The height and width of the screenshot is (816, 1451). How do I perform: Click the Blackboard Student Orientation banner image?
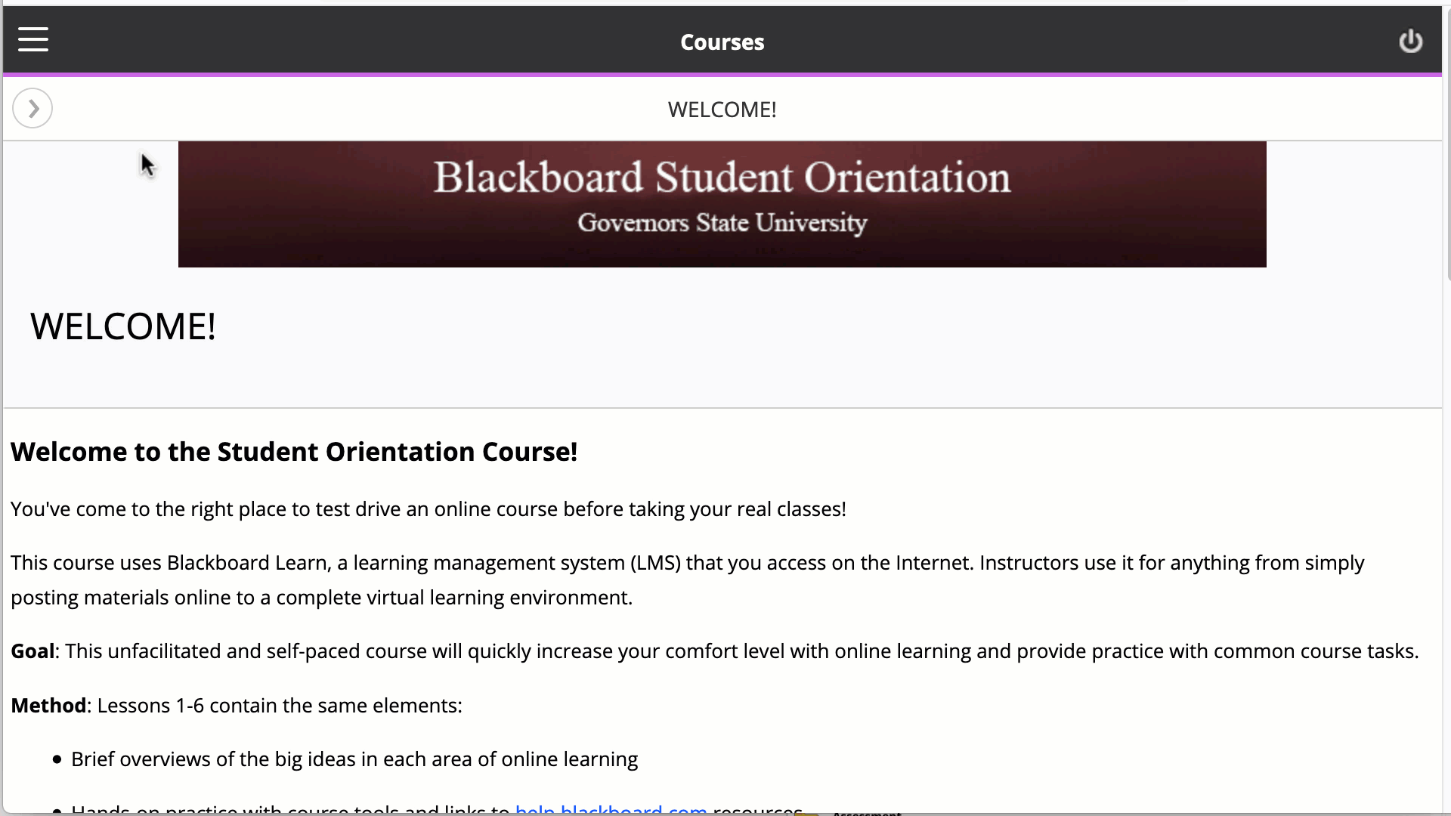(722, 204)
